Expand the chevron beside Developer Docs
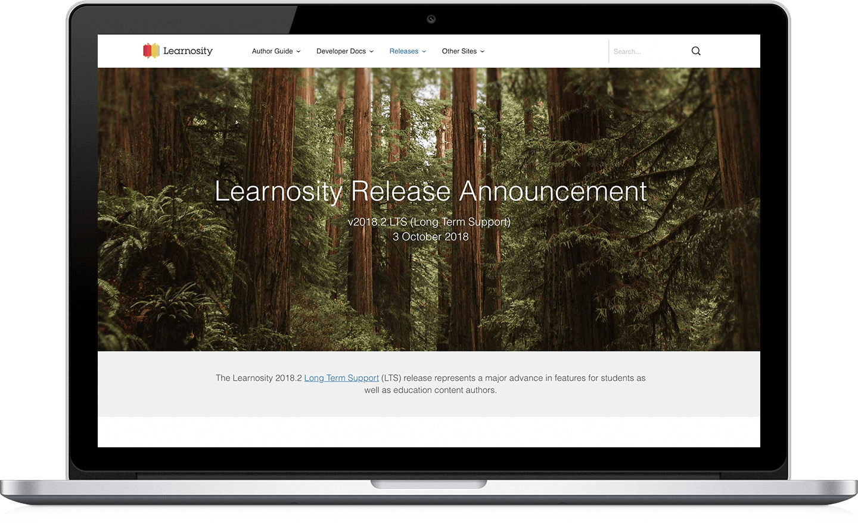 click(371, 52)
